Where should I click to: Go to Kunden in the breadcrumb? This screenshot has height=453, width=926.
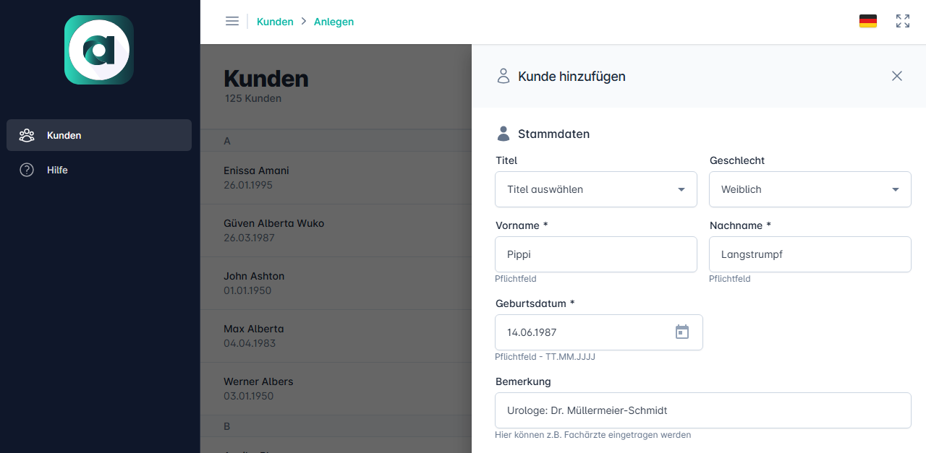tap(275, 22)
